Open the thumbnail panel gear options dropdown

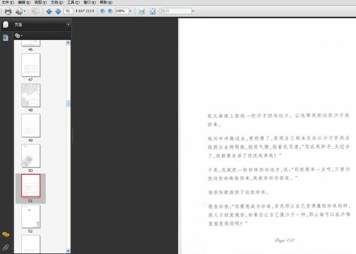(x=18, y=36)
